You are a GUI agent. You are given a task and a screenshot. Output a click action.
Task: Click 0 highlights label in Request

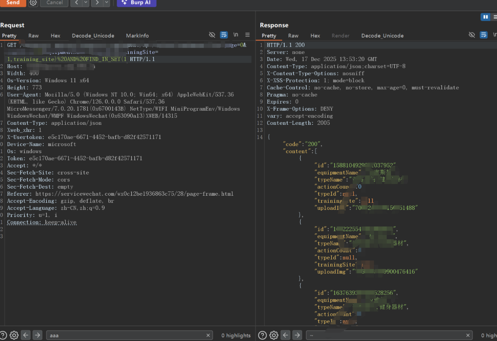[236, 335]
